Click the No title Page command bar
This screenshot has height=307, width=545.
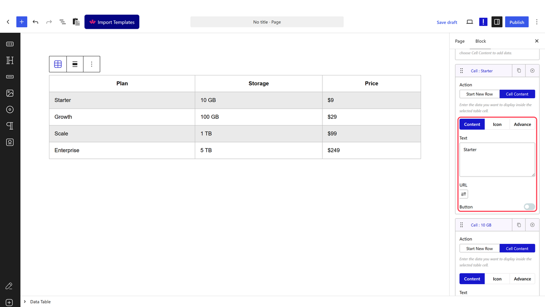[x=267, y=22]
